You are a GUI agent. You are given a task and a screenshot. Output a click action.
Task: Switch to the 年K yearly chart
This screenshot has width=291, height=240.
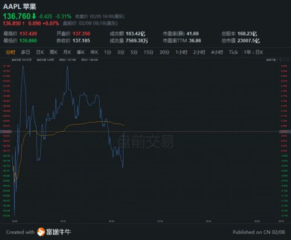[x=94, y=52]
